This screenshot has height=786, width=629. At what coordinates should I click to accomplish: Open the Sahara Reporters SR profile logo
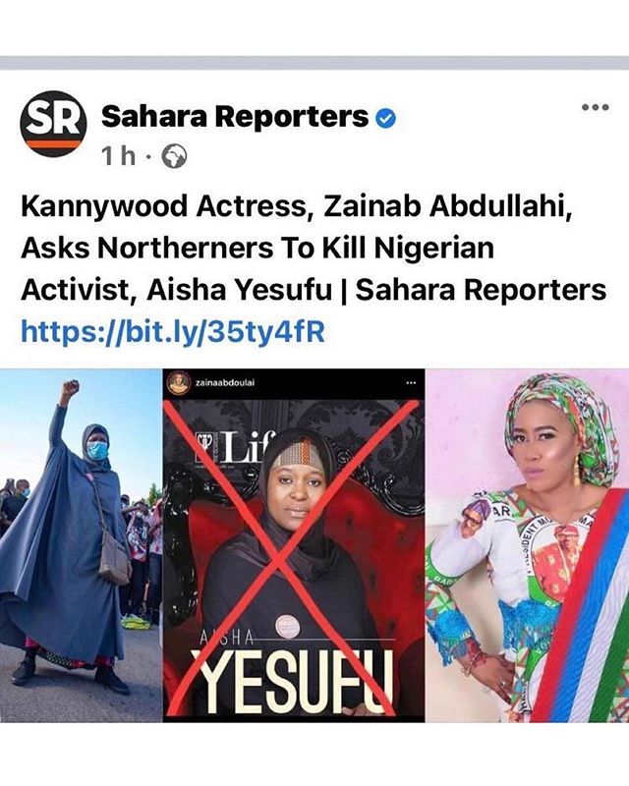click(x=54, y=124)
